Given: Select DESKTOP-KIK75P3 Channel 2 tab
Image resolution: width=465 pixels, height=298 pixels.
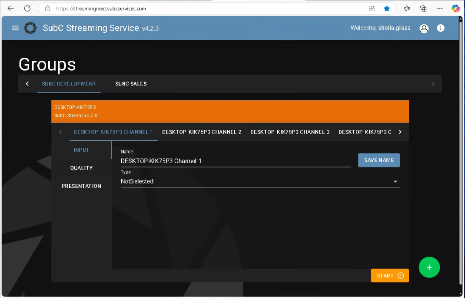Looking at the screenshot, I should click(202, 132).
